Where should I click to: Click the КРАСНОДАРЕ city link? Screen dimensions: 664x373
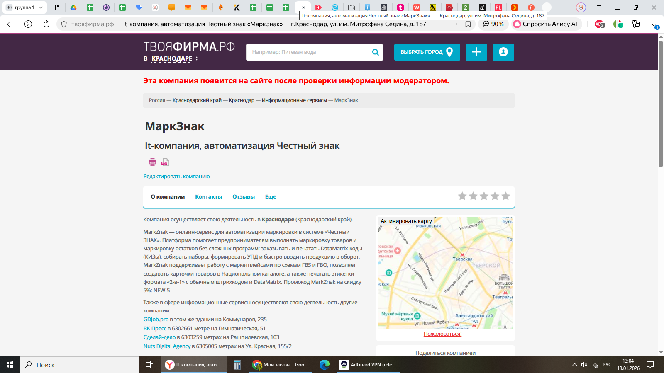tap(172, 58)
